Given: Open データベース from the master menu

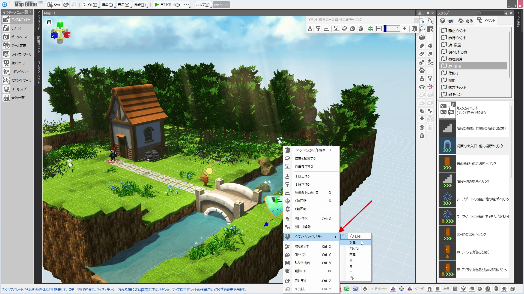Looking at the screenshot, I should click(17, 37).
